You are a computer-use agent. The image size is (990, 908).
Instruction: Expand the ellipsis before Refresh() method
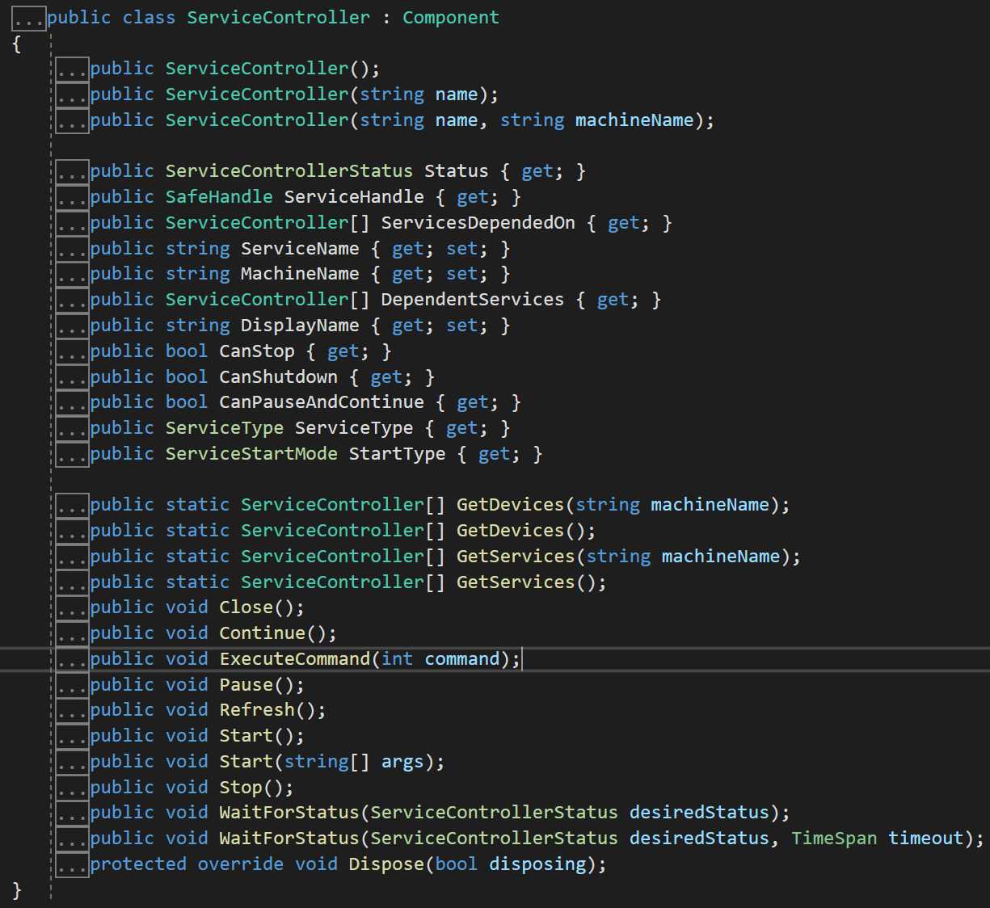click(x=73, y=711)
